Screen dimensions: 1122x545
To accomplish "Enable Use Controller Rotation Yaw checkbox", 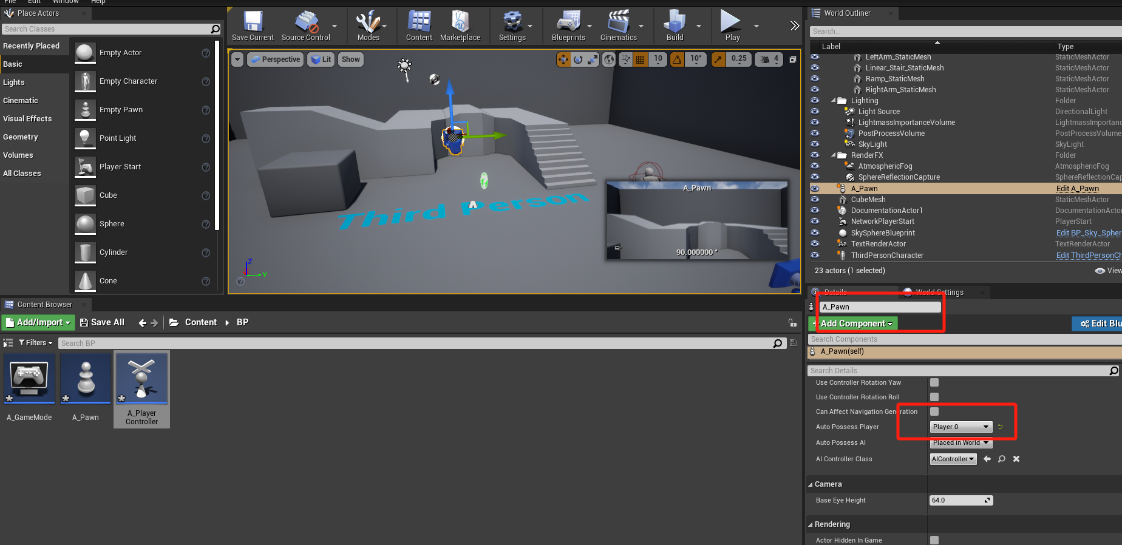I will coord(934,382).
